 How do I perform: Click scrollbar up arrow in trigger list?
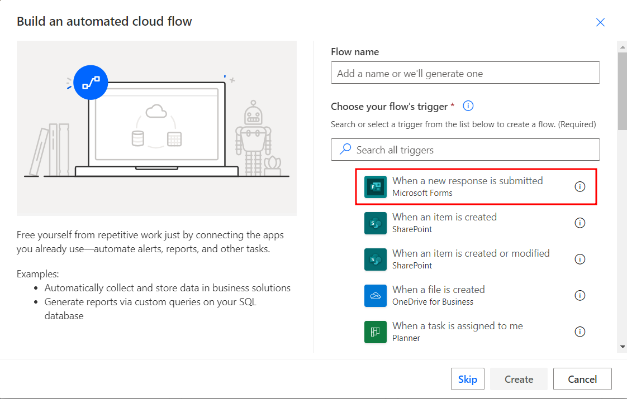click(x=622, y=47)
